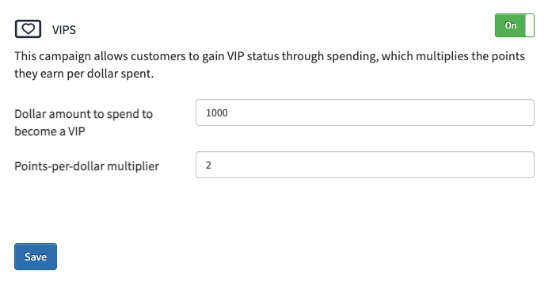Click the VIPS campaign title text
This screenshot has height=285, width=548.
64,30
